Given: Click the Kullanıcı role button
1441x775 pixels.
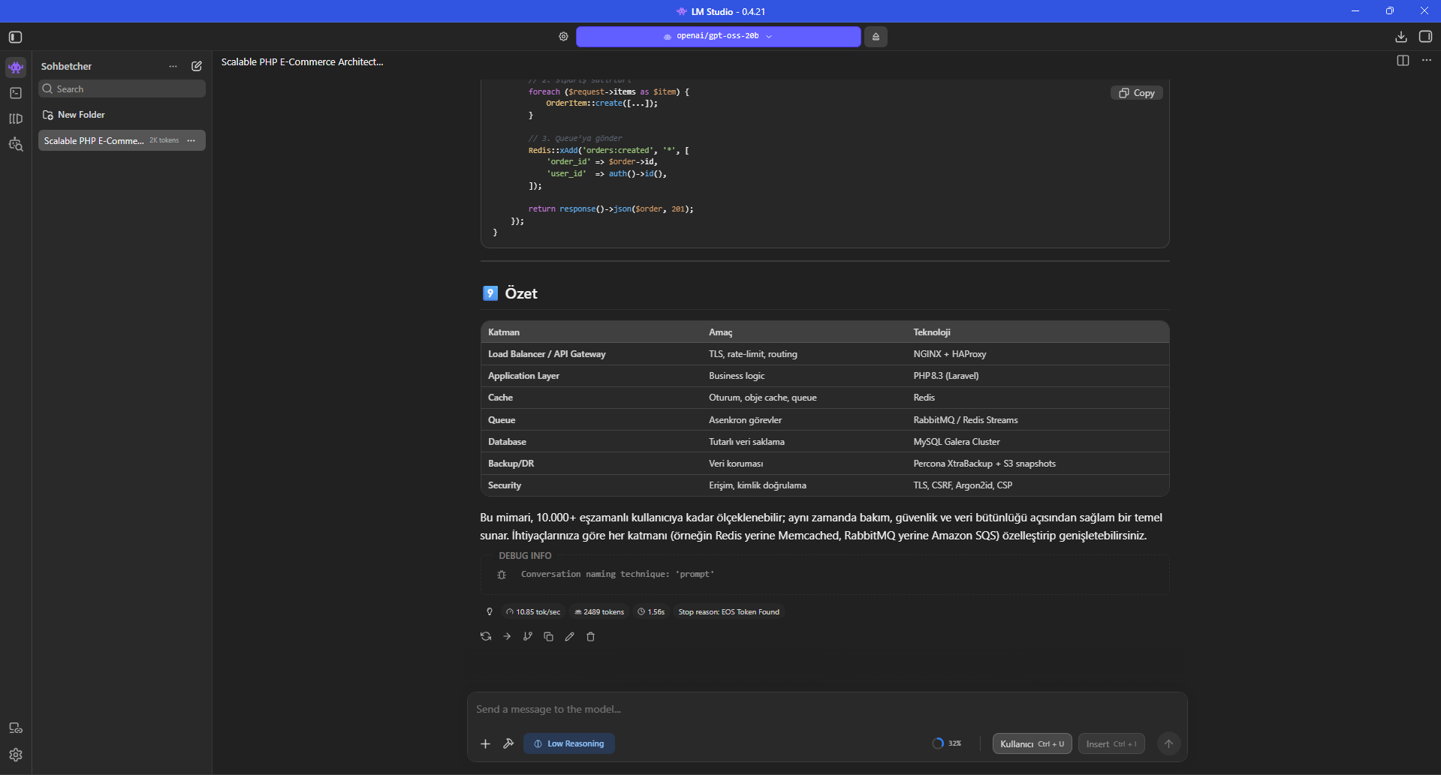Looking at the screenshot, I should (1032, 744).
